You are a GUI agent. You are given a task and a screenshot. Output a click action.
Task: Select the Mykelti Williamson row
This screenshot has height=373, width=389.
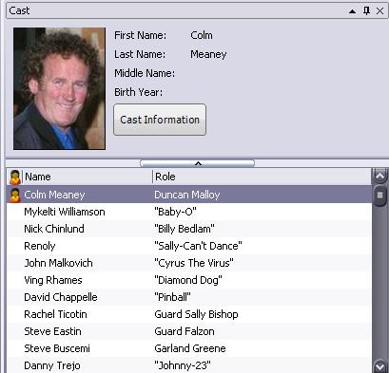coord(189,212)
